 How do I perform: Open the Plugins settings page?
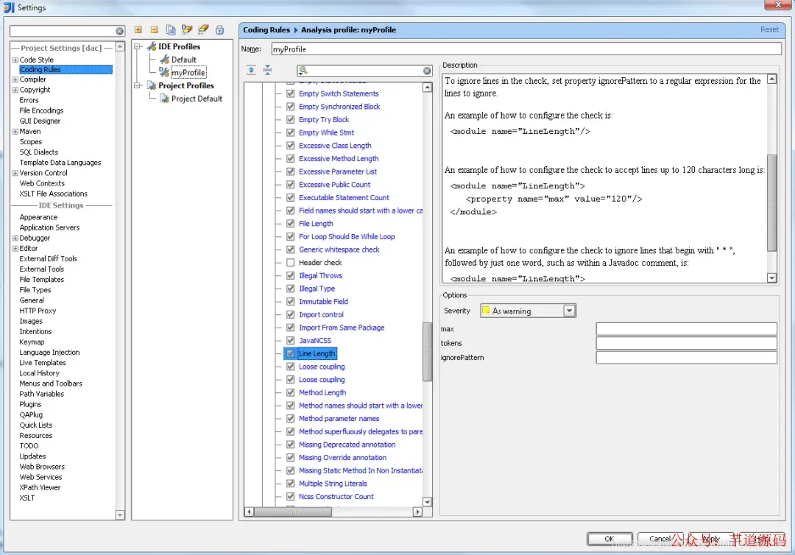point(30,404)
